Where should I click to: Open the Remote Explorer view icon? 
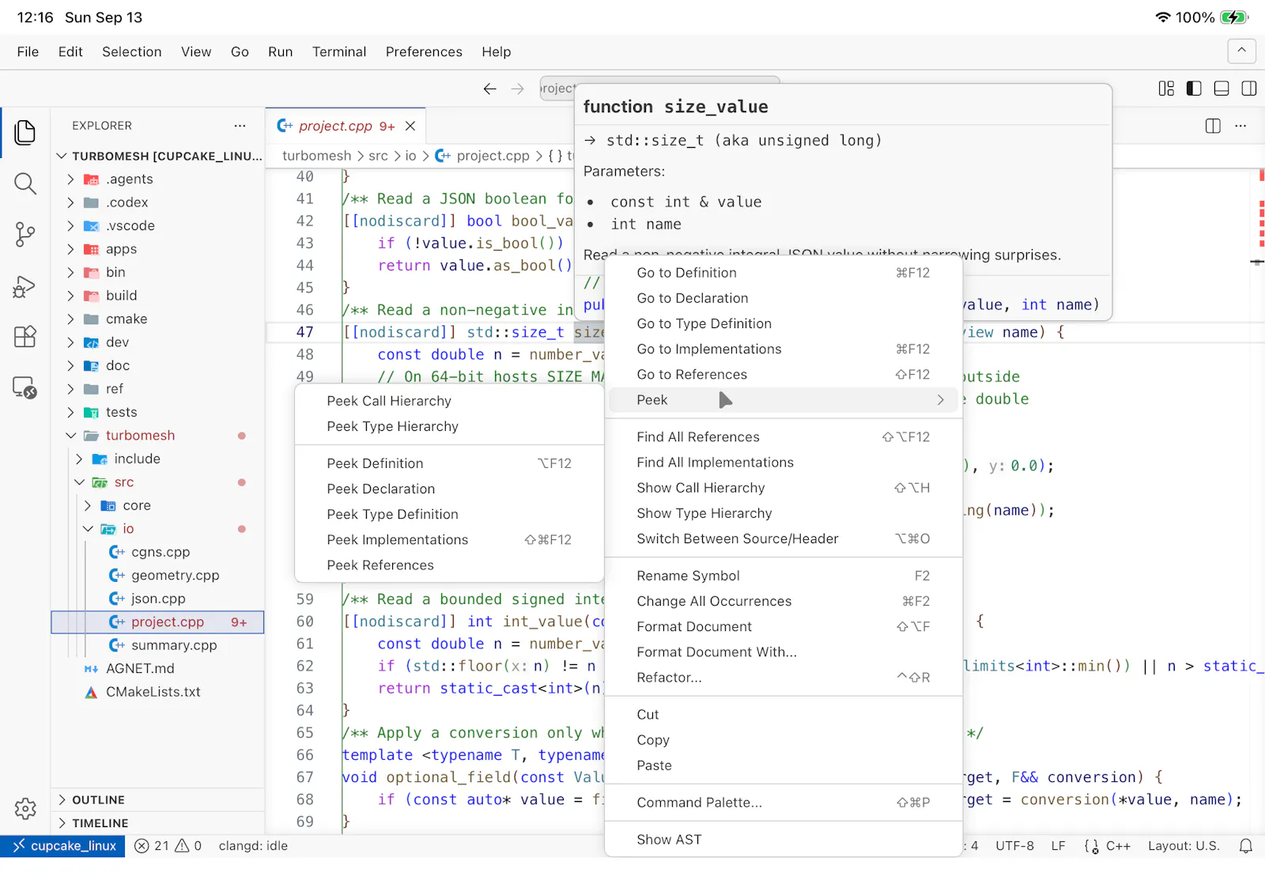pyautogui.click(x=25, y=387)
